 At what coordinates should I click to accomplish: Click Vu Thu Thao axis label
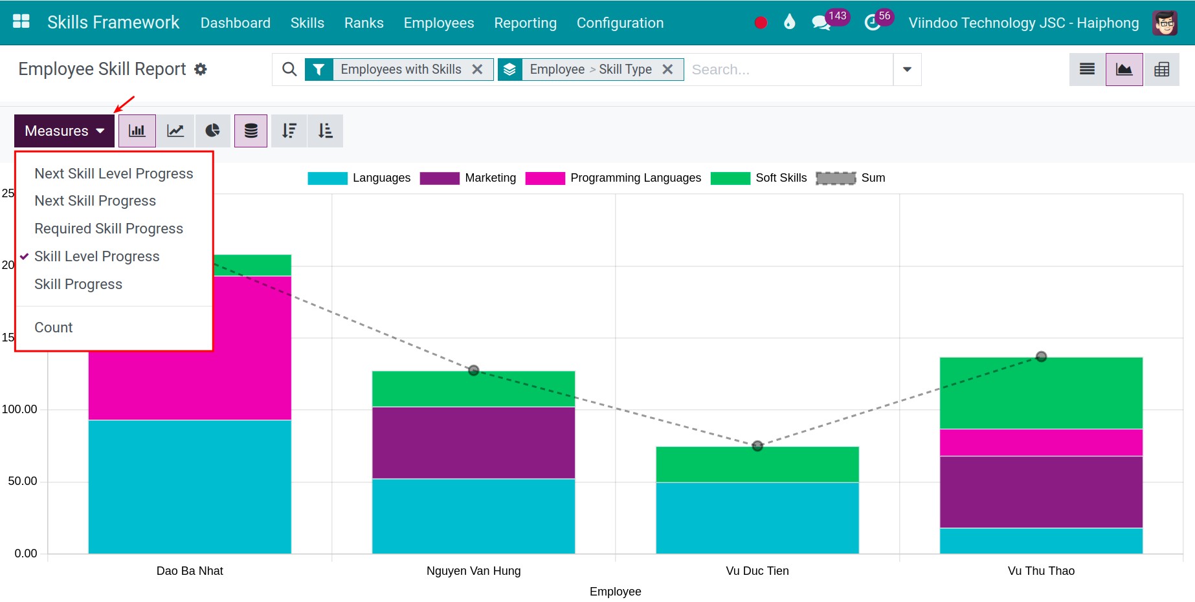(x=1041, y=571)
